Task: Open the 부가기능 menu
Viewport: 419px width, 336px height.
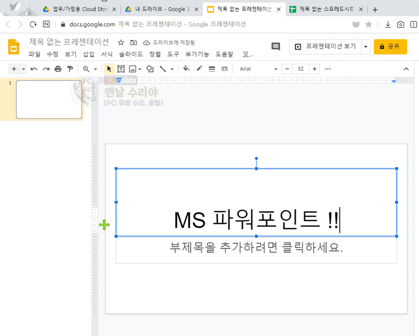Action: [x=197, y=54]
